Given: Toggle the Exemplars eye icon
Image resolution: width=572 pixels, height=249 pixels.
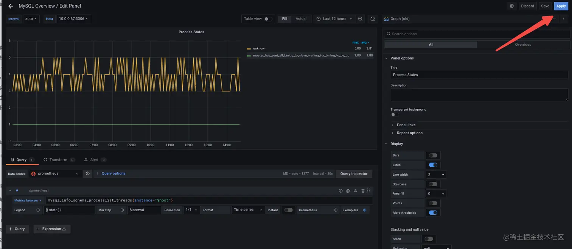Looking at the screenshot, I should [365, 210].
